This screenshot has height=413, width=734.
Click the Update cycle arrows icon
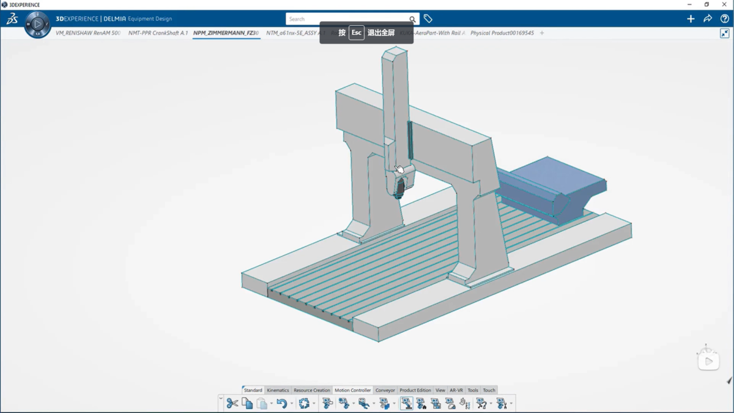[x=304, y=403]
